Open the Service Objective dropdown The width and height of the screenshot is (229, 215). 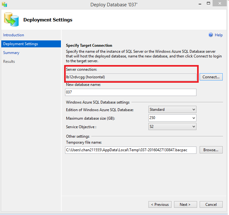click(x=172, y=127)
